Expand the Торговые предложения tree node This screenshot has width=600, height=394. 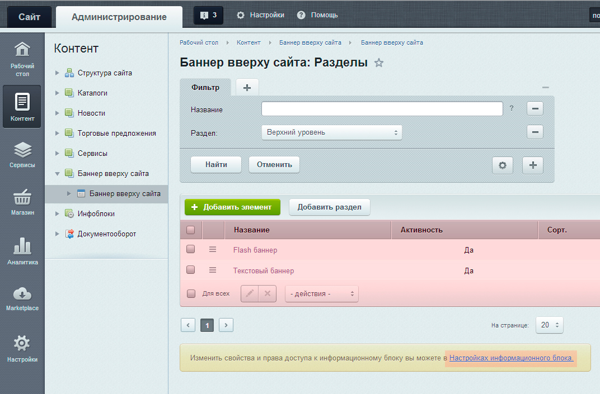point(57,134)
